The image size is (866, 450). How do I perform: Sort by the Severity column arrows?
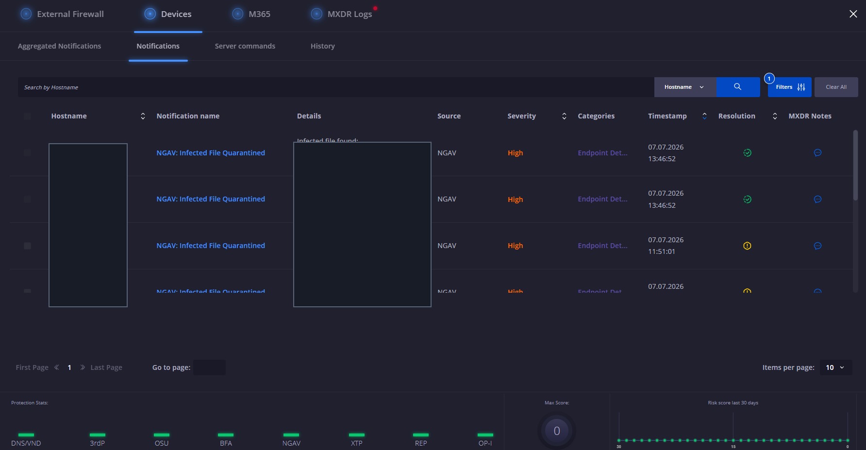564,116
